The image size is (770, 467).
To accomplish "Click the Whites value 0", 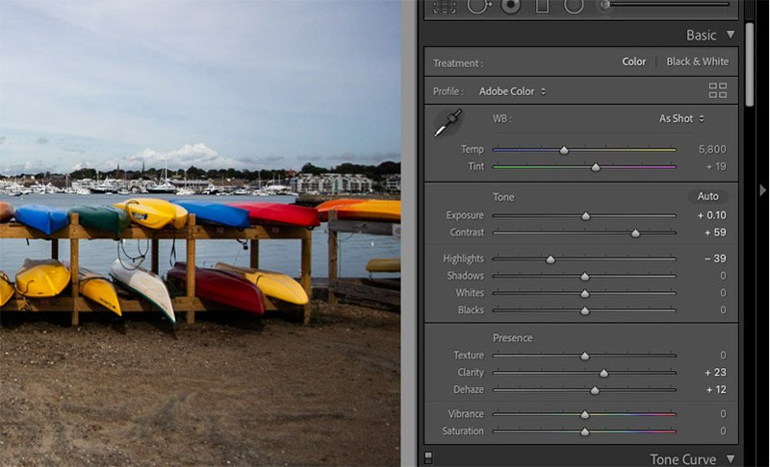I will 724,293.
